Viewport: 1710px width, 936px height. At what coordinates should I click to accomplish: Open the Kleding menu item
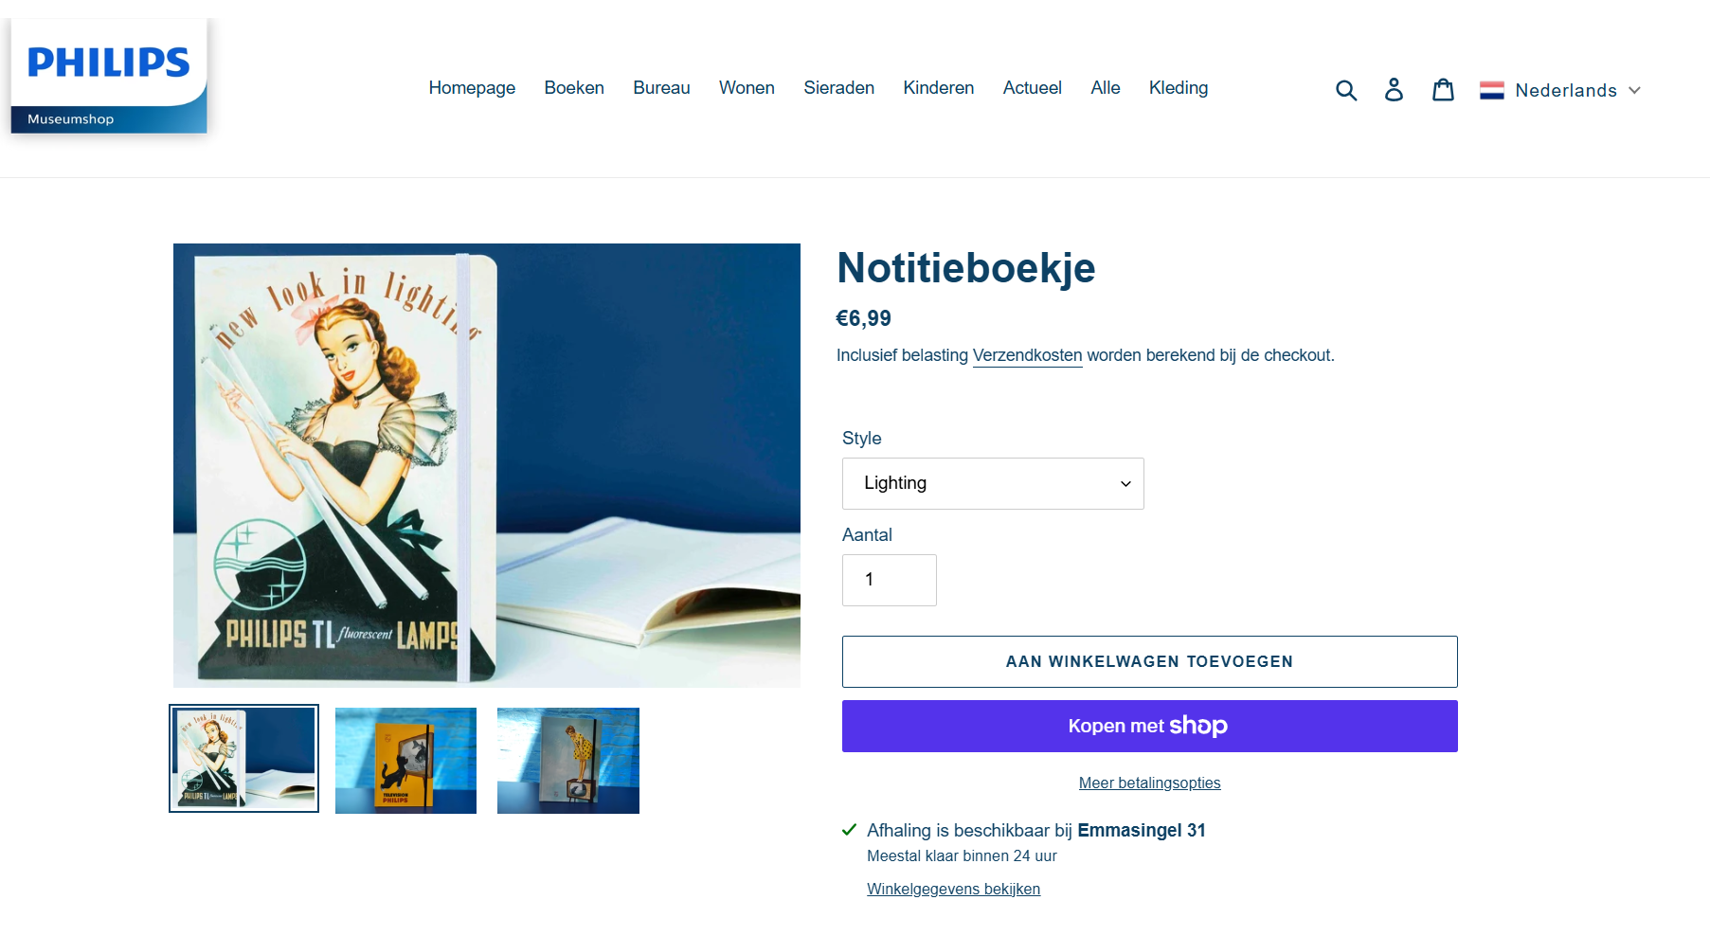click(1179, 88)
